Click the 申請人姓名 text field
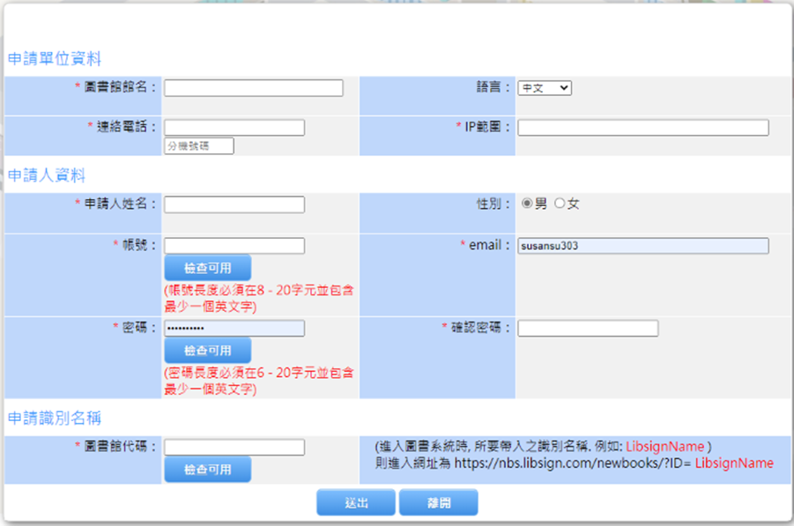Screen dimensions: 794x526 (234, 204)
